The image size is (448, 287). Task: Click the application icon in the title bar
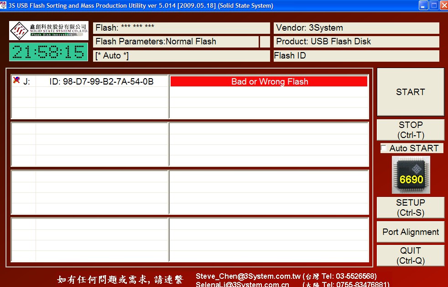coord(3,5)
